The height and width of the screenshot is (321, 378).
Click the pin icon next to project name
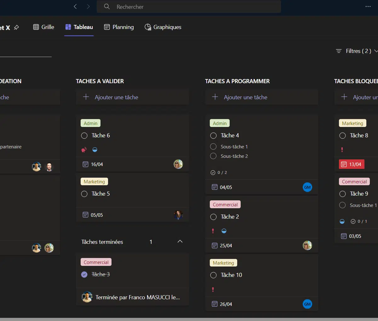click(16, 28)
